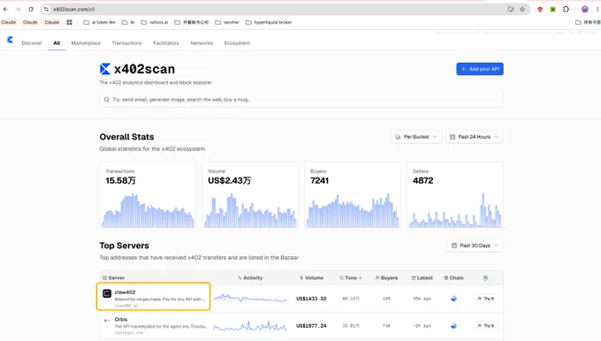Image resolution: width=601 pixels, height=341 pixels.
Task: Click the Orbis server logo icon
Action: [107, 321]
